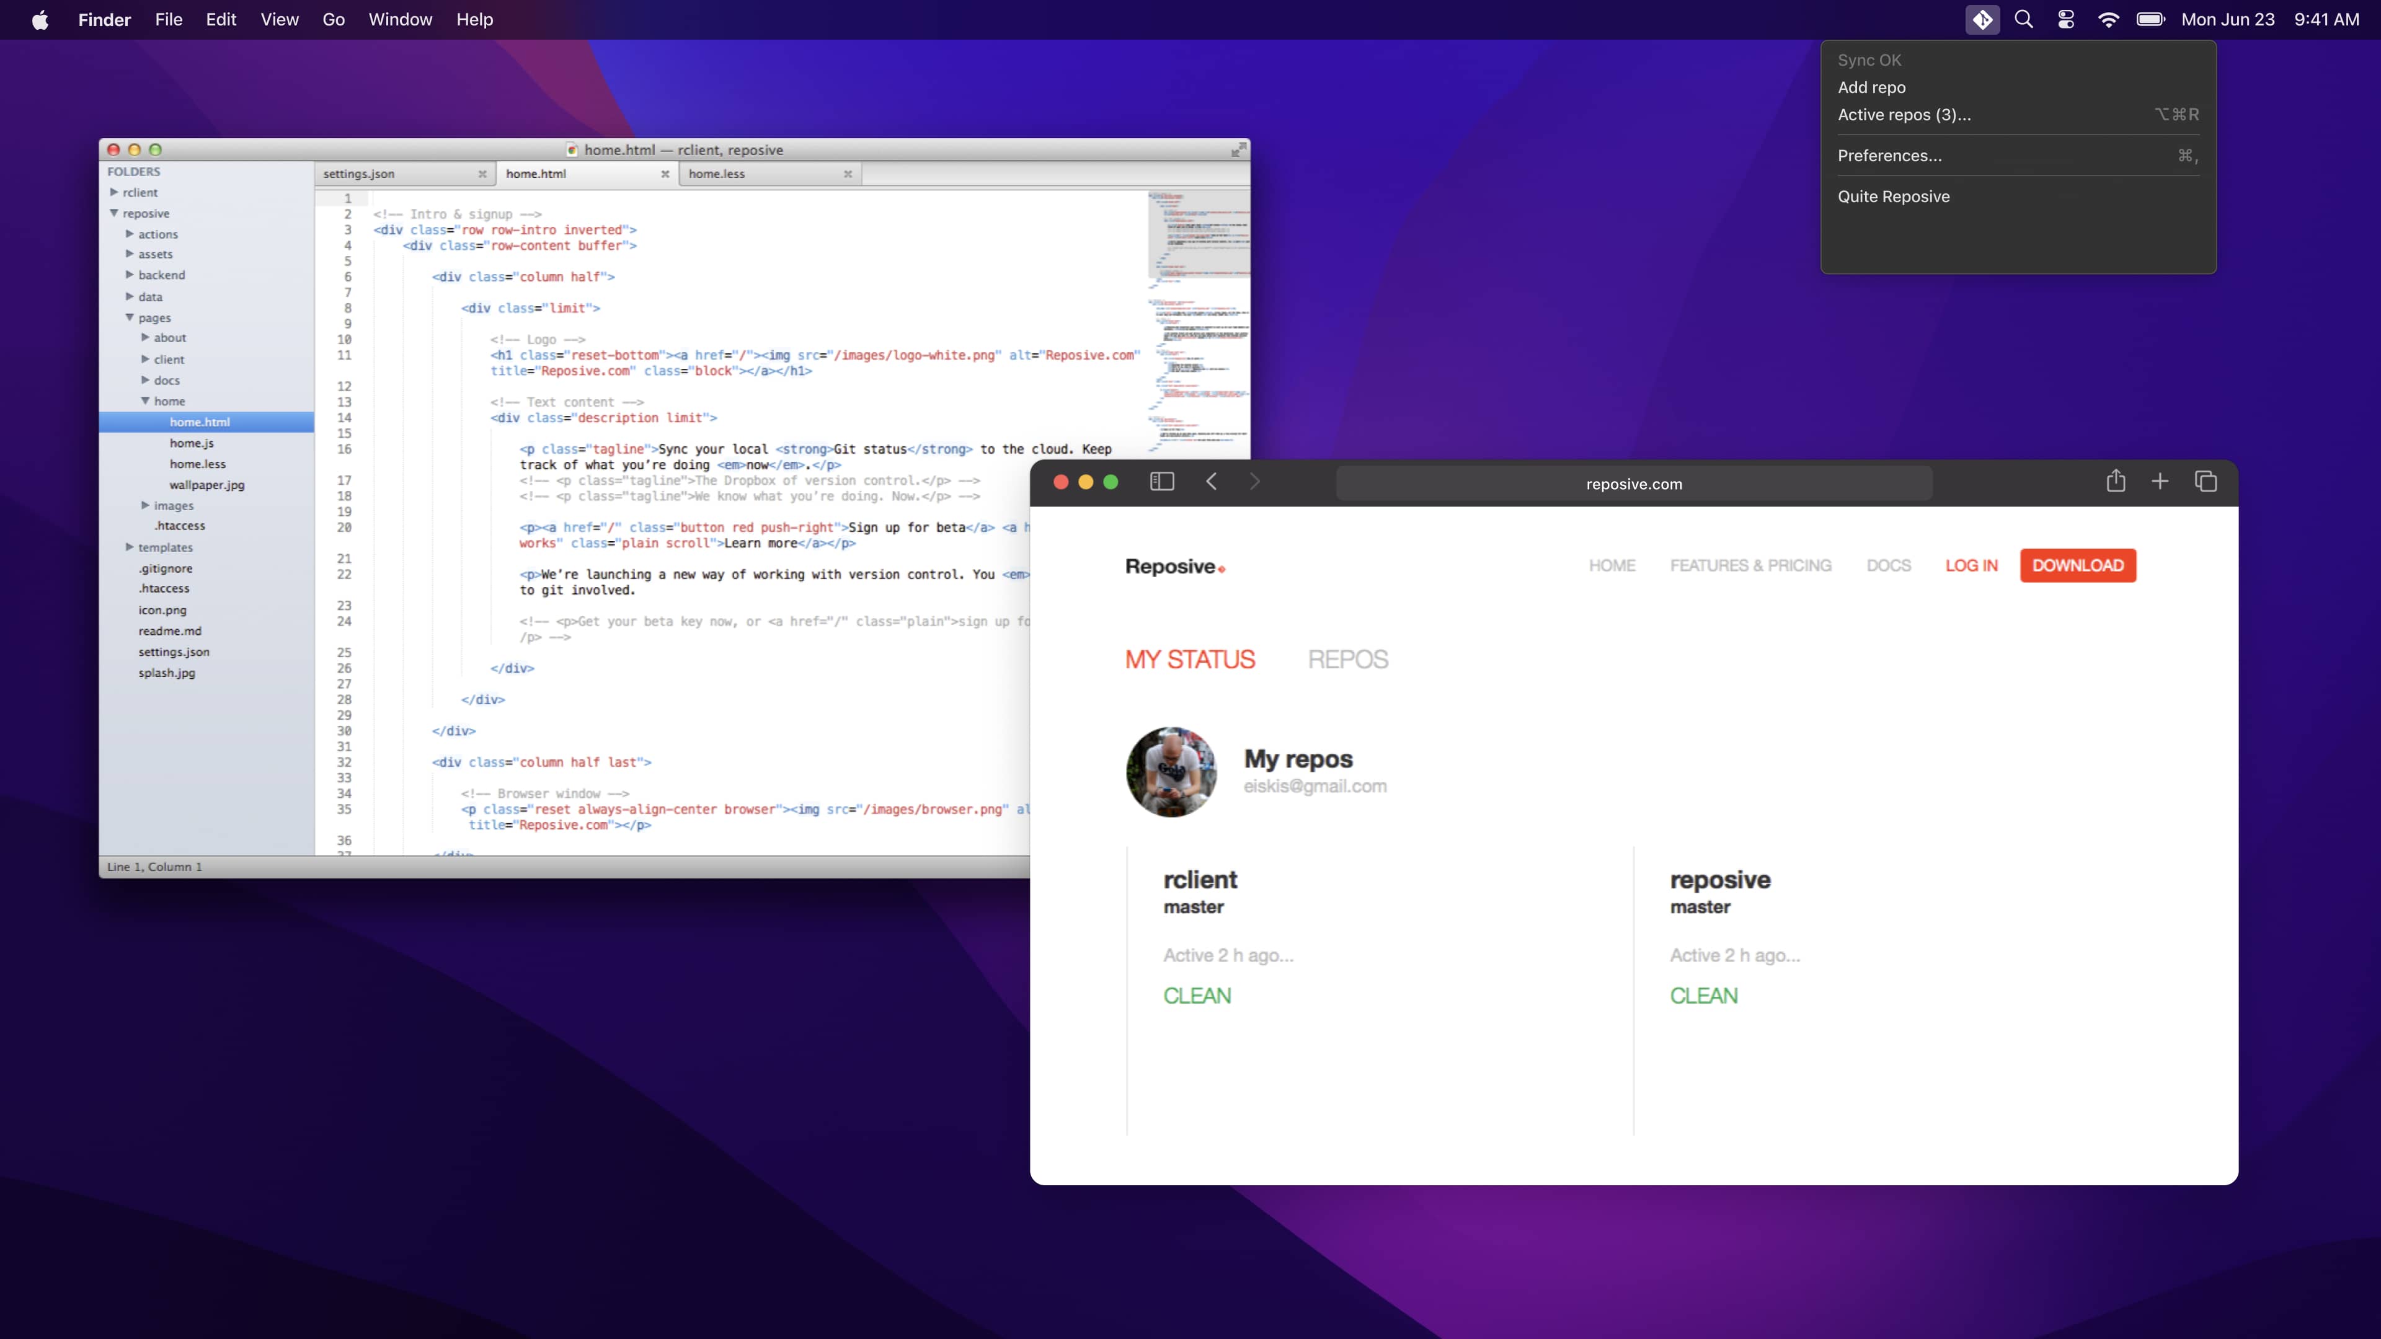Open Spotlight search in the menu bar
This screenshot has height=1339, width=2381.
tap(2023, 19)
